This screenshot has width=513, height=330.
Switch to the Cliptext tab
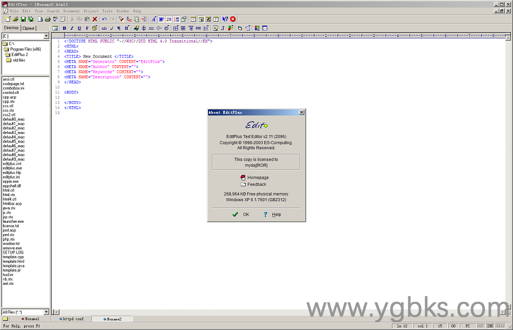click(28, 28)
